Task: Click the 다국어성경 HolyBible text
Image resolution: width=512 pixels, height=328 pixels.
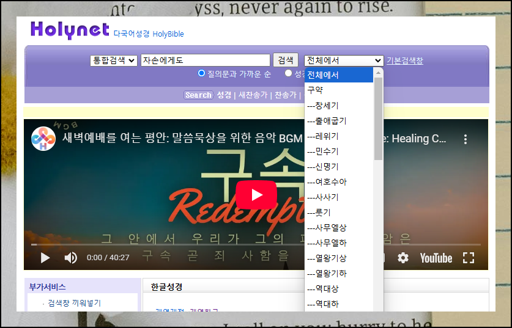Action: click(x=149, y=34)
